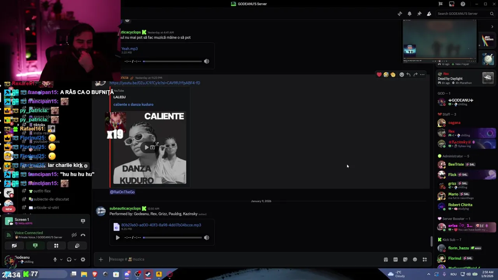Viewport: 498px width, 280px height.
Task: Click the stream preview thumbnail
Action: [x=440, y=40]
